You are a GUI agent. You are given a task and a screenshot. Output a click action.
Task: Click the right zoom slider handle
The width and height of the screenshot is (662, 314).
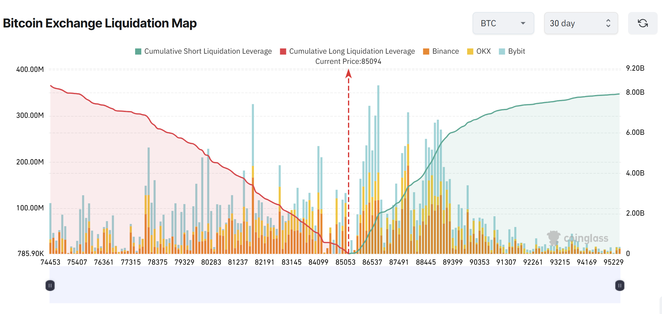point(619,285)
